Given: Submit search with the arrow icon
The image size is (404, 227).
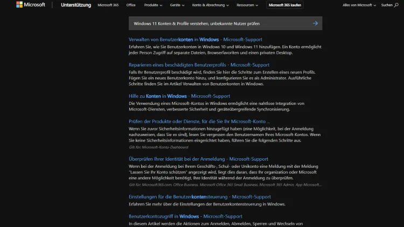Looking at the screenshot, I should coord(315,24).
